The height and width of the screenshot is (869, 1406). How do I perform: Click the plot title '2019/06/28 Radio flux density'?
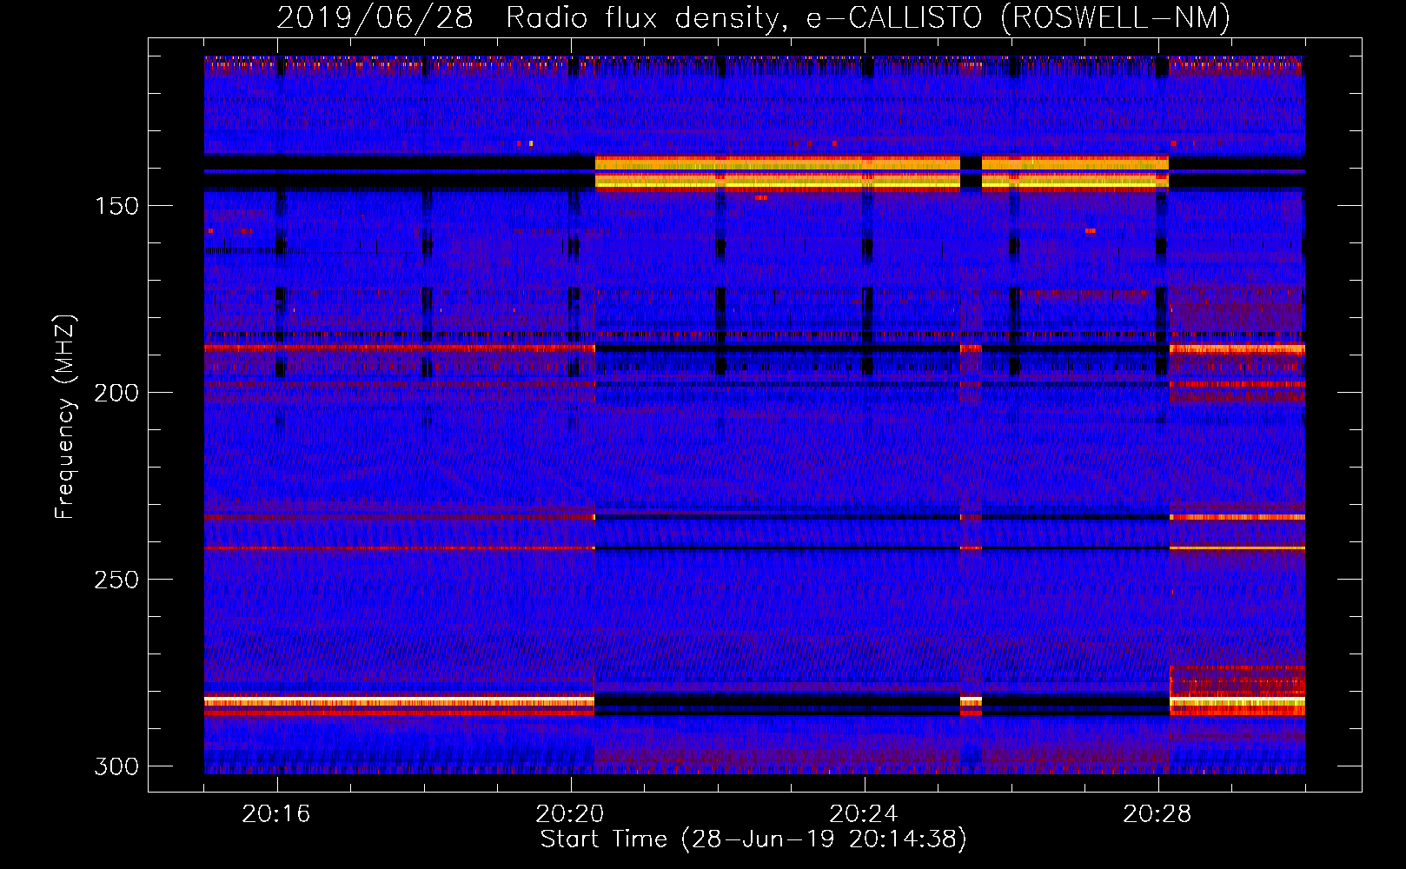point(753,17)
